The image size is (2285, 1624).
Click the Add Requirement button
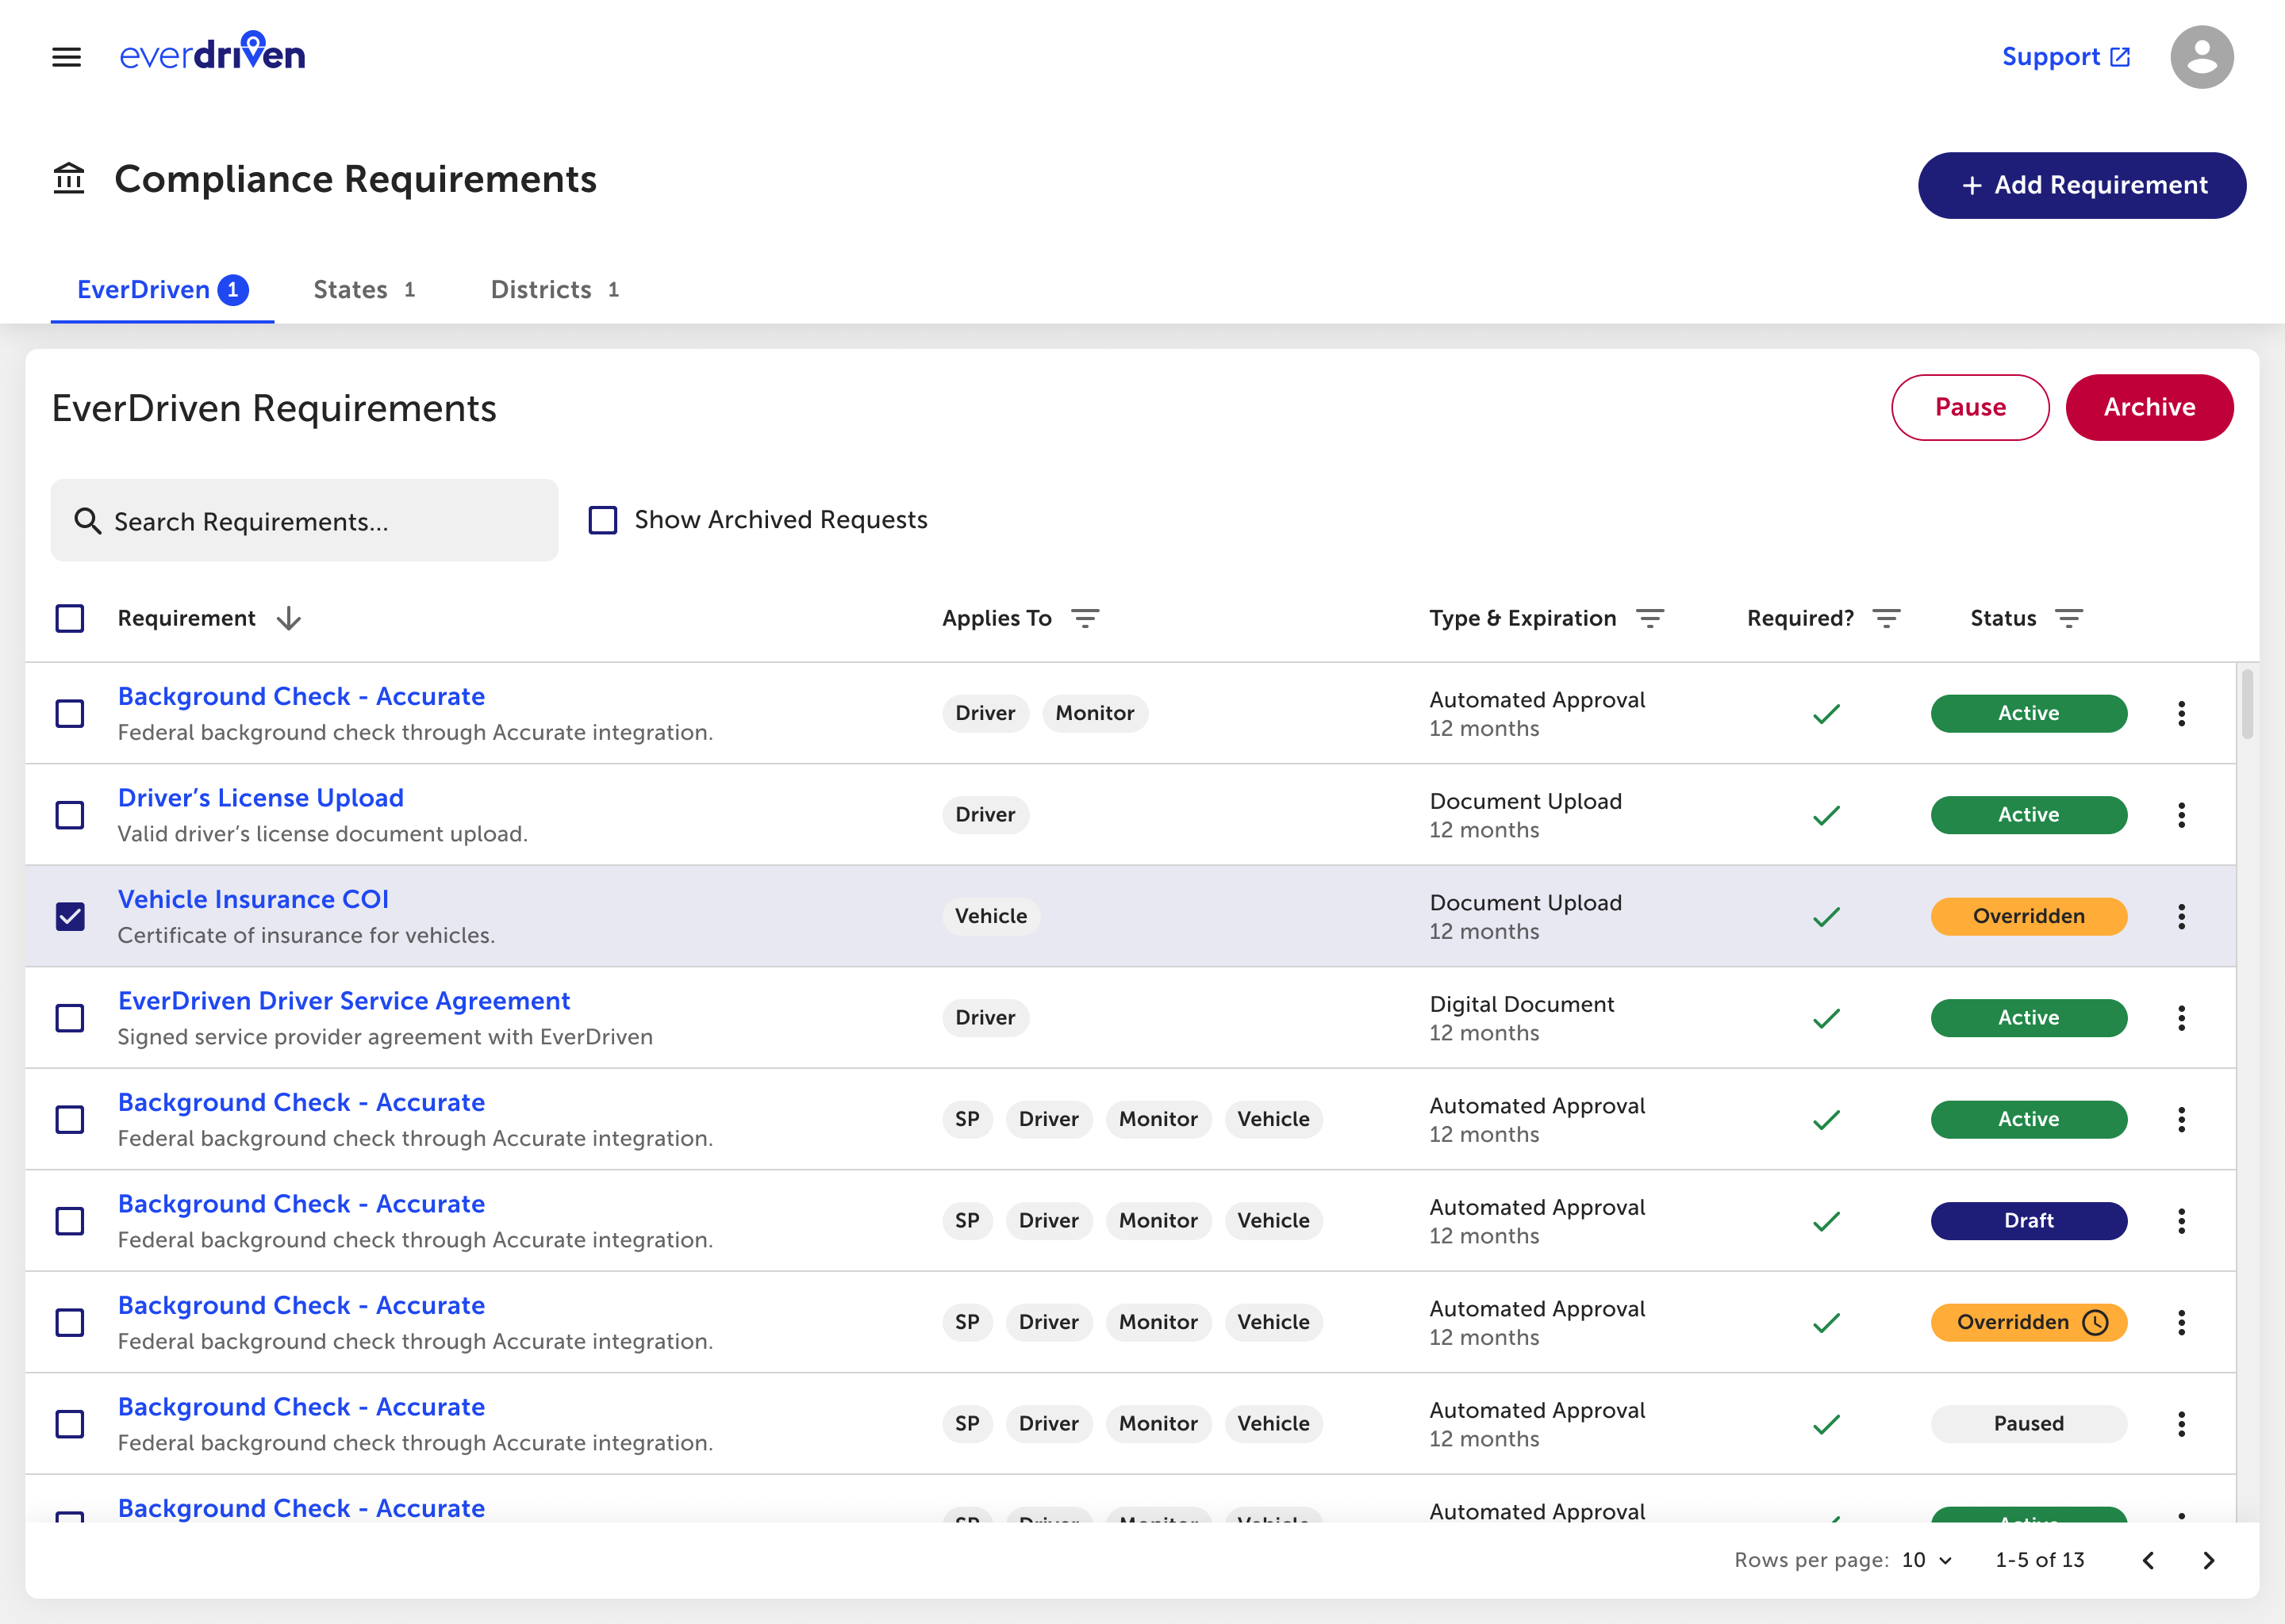point(2081,185)
